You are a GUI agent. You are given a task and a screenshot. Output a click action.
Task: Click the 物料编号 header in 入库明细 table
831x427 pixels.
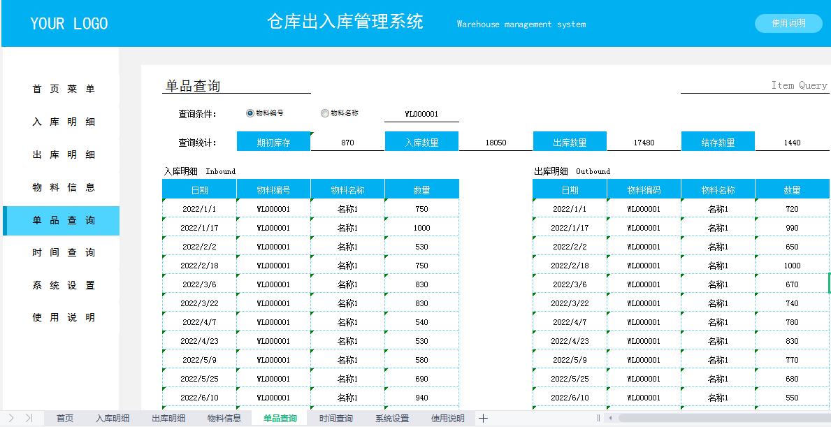[x=273, y=189]
